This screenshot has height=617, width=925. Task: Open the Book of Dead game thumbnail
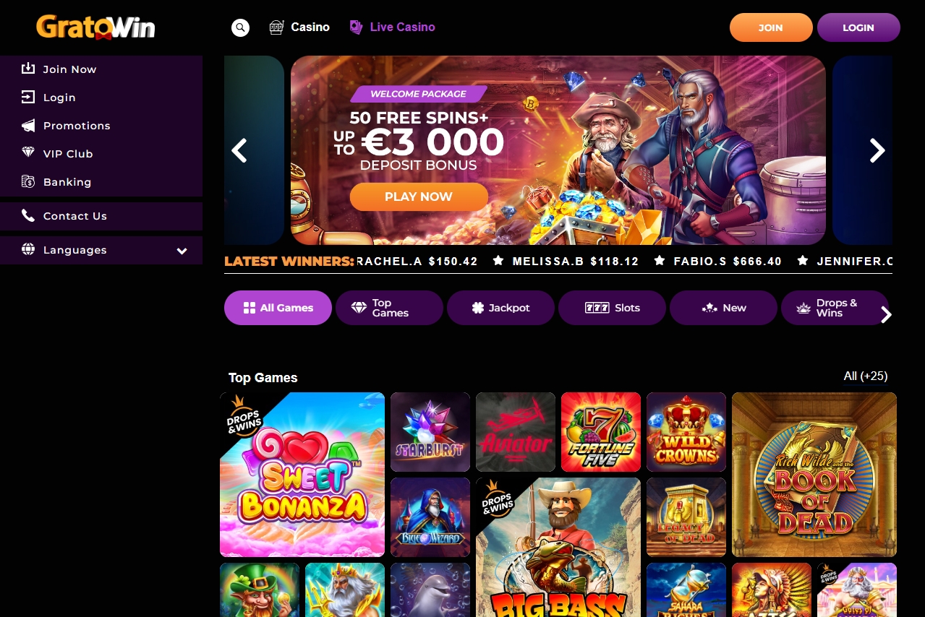click(x=814, y=475)
